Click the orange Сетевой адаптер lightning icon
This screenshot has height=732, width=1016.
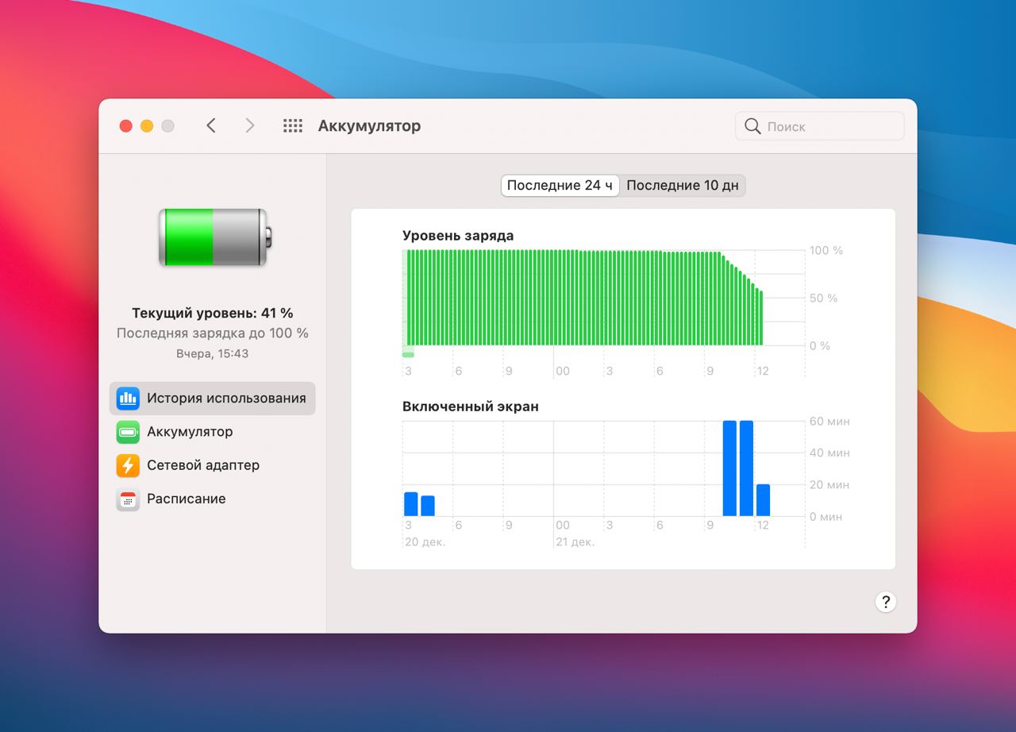pos(128,465)
